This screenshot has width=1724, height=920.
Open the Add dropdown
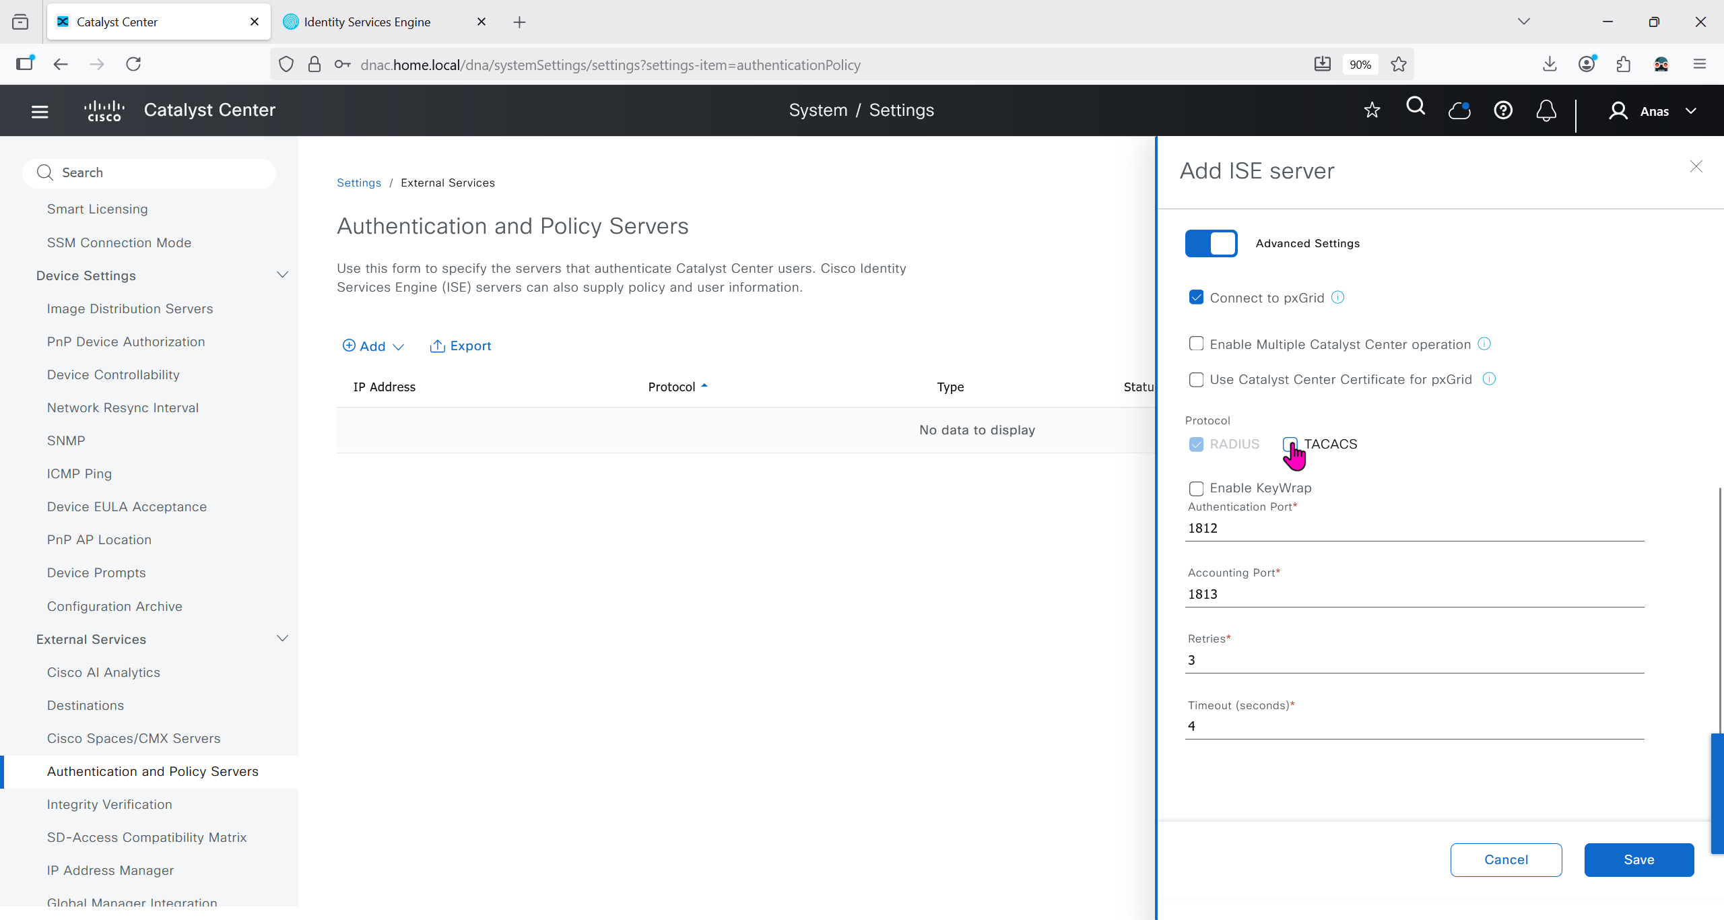pos(373,346)
